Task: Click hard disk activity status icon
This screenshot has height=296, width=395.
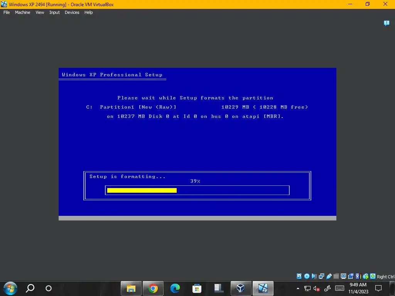Action: tap(299, 276)
